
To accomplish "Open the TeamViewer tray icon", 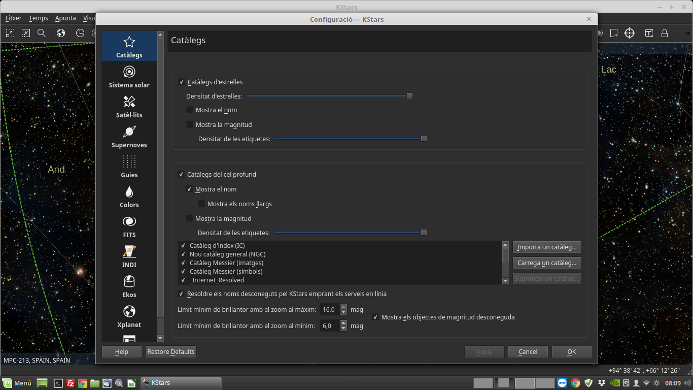I will 562,383.
